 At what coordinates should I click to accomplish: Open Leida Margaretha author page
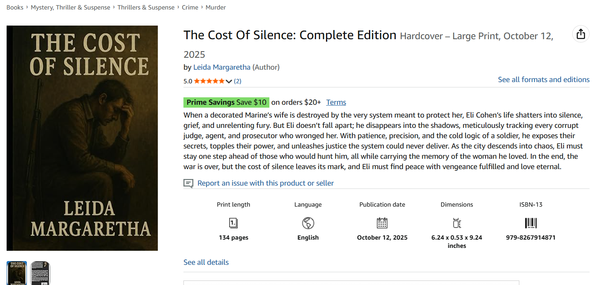tap(222, 67)
